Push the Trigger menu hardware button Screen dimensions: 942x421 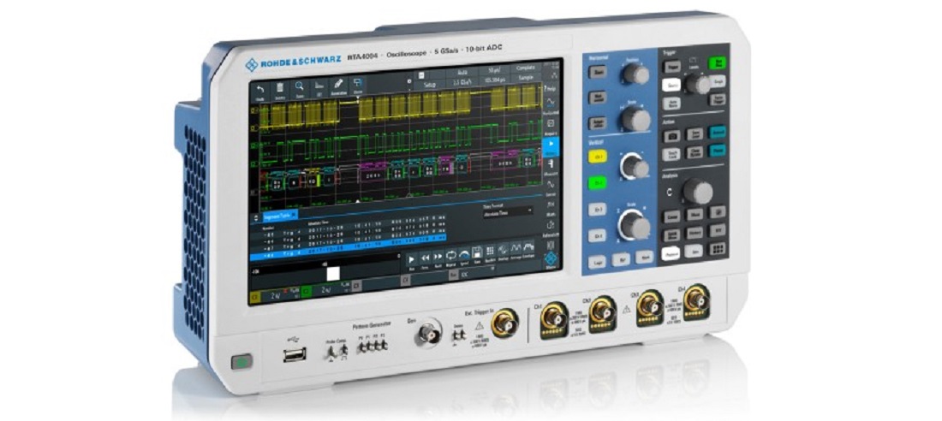pos(673,67)
